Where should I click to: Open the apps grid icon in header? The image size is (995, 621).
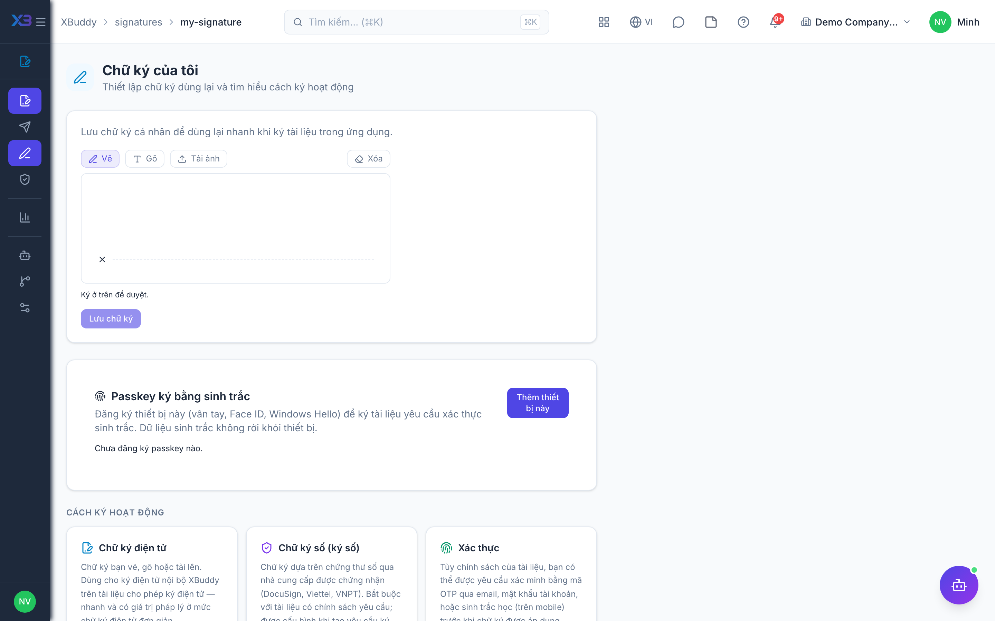604,22
